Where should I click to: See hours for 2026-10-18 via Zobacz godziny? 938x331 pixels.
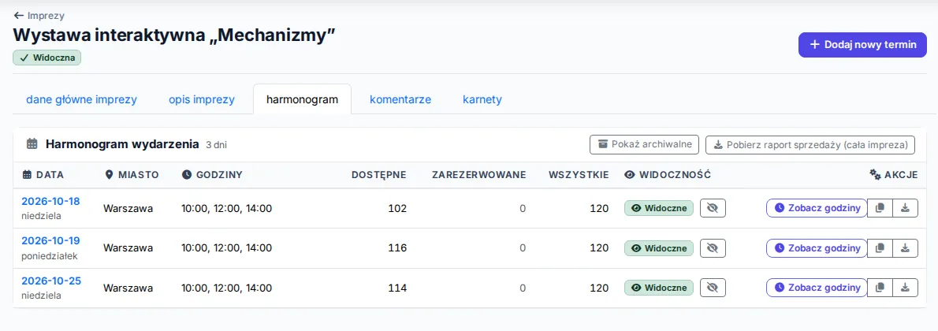(817, 208)
